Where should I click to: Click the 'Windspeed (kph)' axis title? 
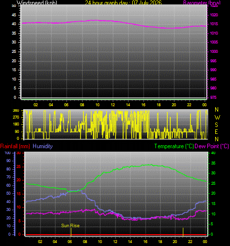(x=37, y=2)
